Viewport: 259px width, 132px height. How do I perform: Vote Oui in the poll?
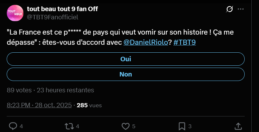tap(126, 59)
